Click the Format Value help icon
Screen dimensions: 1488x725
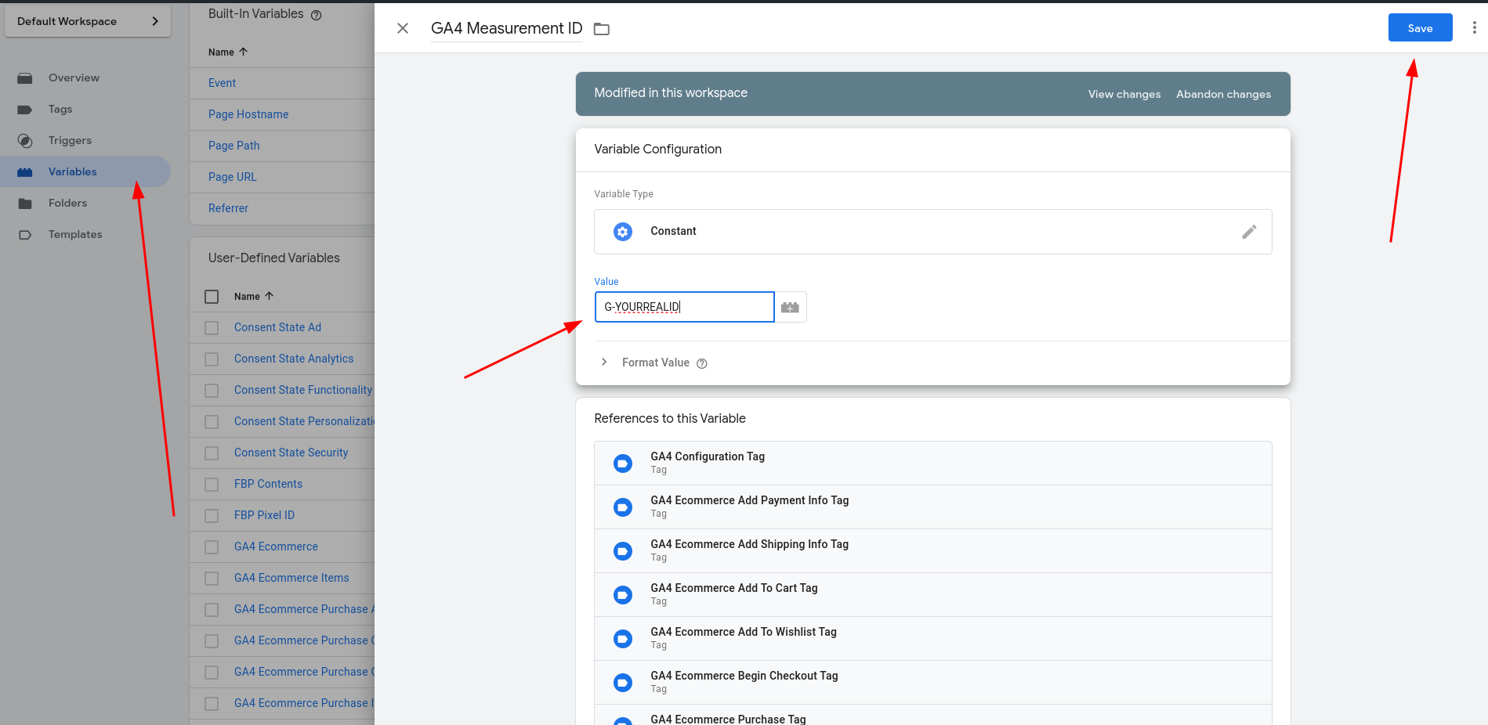(702, 363)
